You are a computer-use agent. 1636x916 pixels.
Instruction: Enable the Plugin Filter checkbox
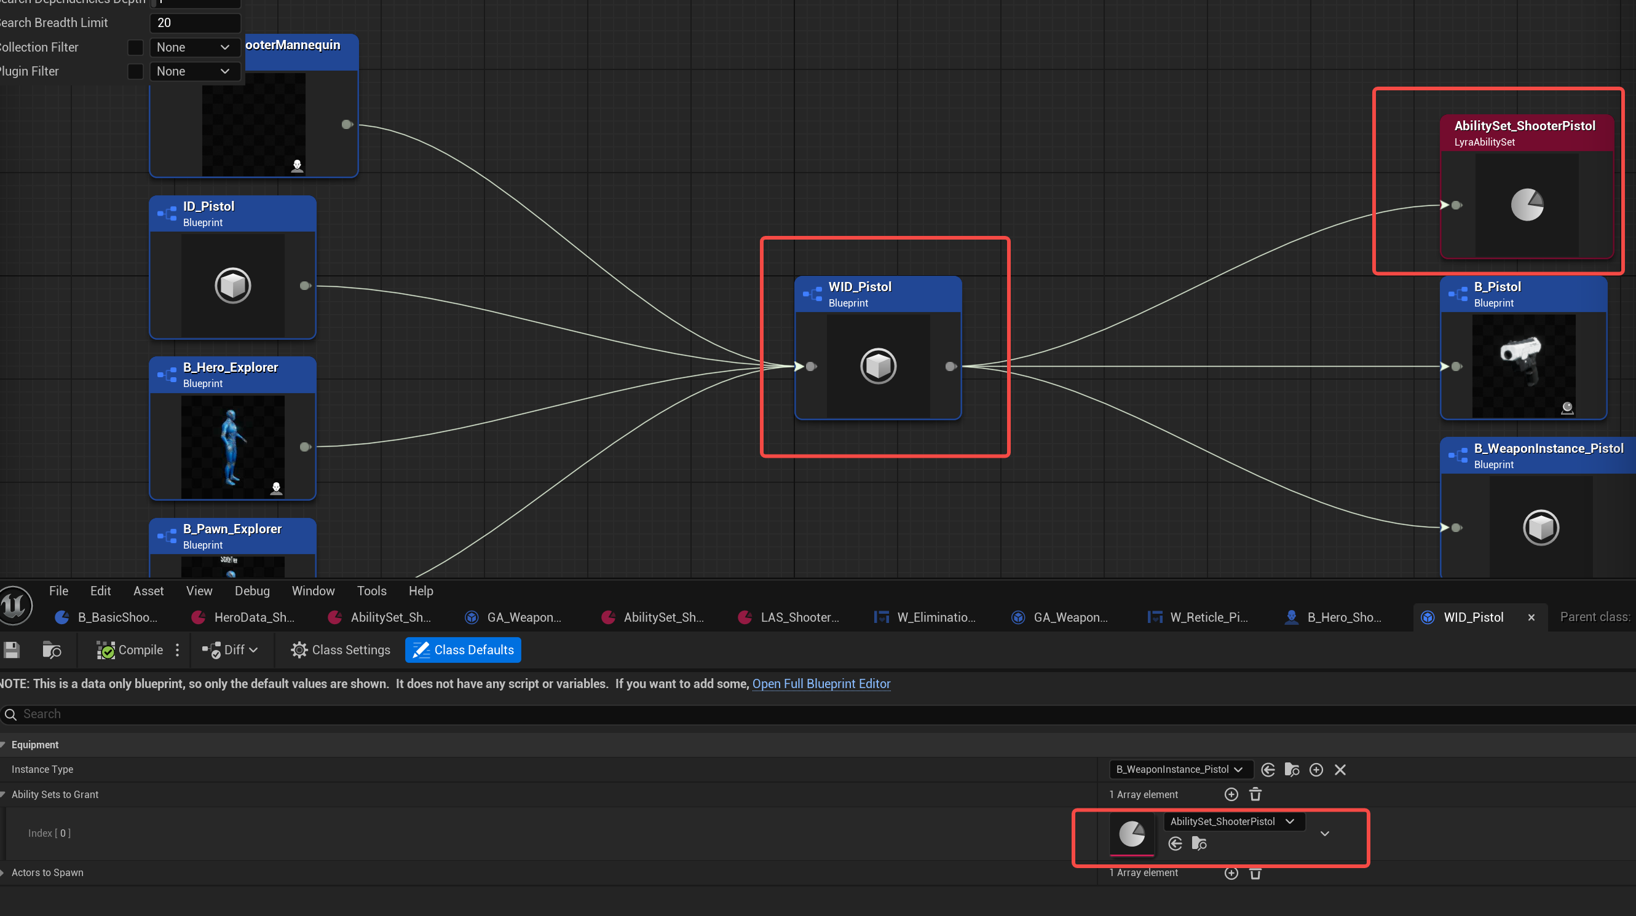(135, 72)
